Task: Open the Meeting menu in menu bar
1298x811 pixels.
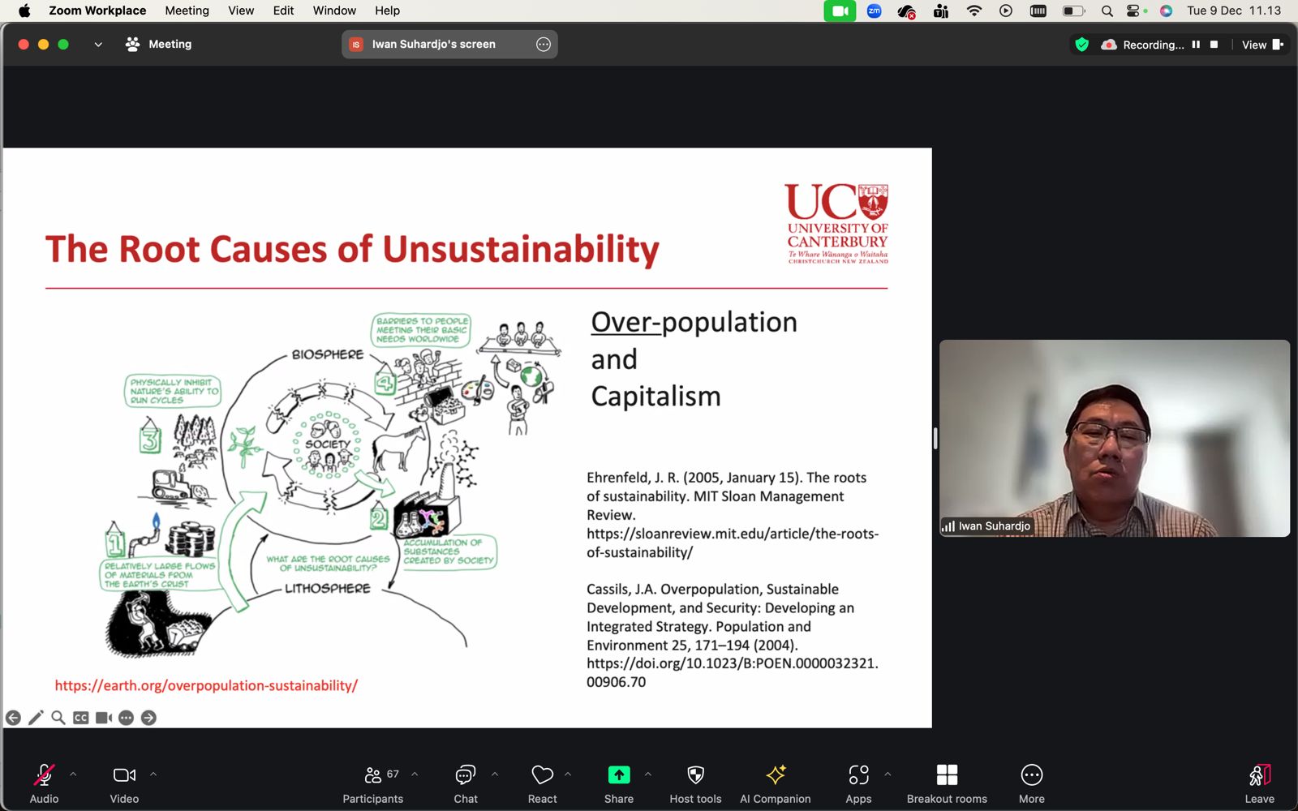Action: click(x=187, y=11)
